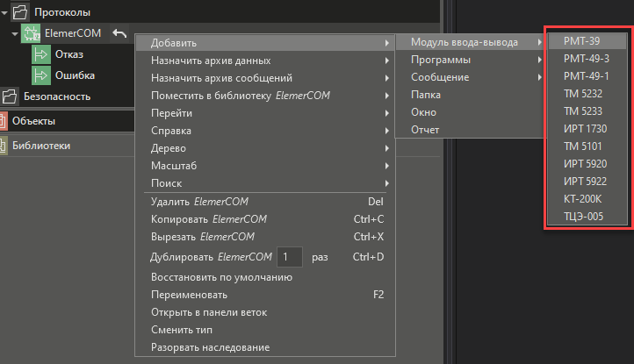Click the Безопасность folder icon
Viewport: 634px width, 364px height.
click(9, 96)
